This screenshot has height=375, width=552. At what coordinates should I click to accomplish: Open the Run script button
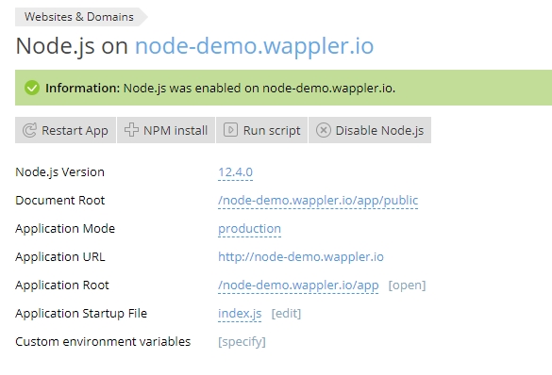(x=262, y=130)
